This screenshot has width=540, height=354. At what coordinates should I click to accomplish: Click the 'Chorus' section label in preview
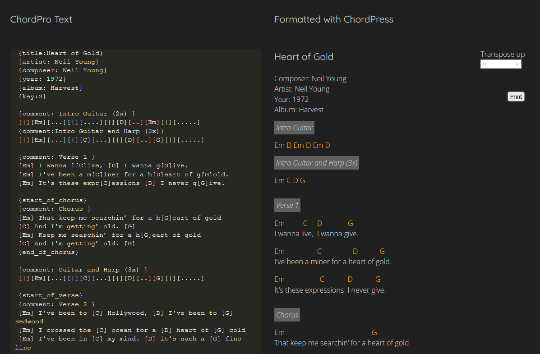tap(287, 315)
